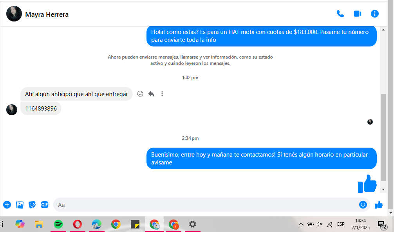This screenshot has height=232, width=394.
Task: Click the chat scrollbar thumb
Action: pyautogui.click(x=383, y=137)
